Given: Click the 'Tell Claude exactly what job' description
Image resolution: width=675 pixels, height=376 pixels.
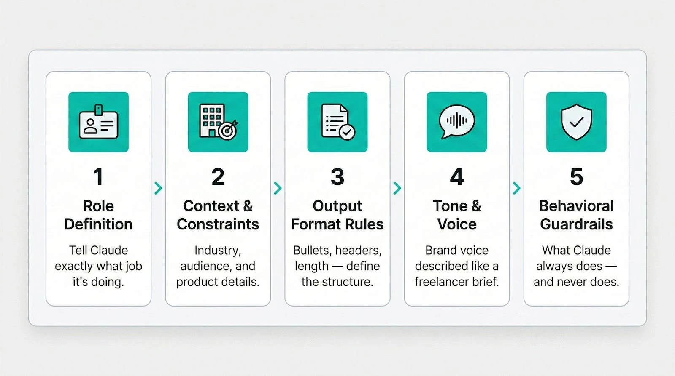Looking at the screenshot, I should click(98, 266).
